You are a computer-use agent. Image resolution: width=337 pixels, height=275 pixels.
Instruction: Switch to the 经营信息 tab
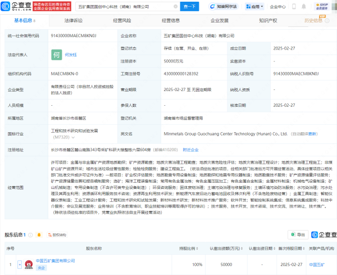[171, 21]
